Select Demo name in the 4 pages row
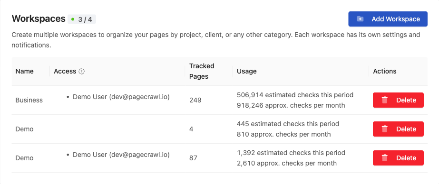Screen dimensions: 439x184 coord(24,129)
